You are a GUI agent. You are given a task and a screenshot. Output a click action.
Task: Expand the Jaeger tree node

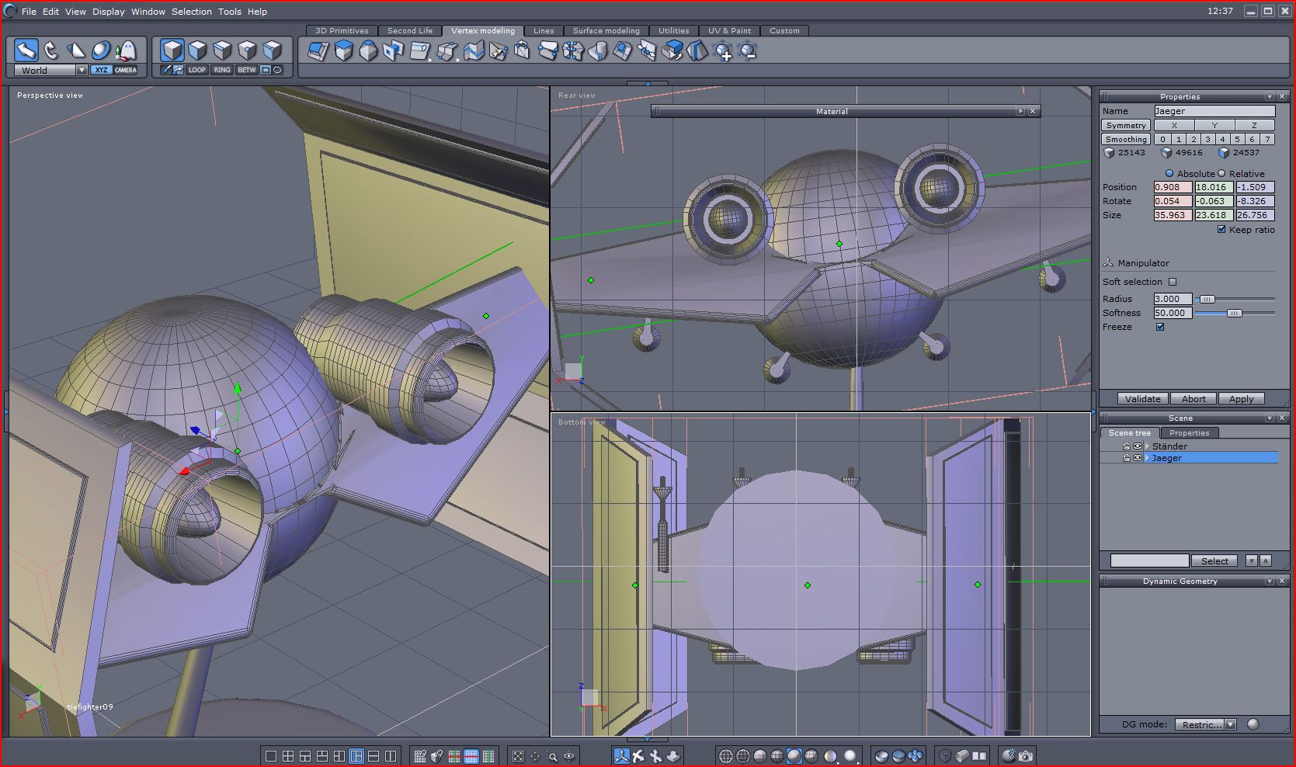click(1147, 458)
